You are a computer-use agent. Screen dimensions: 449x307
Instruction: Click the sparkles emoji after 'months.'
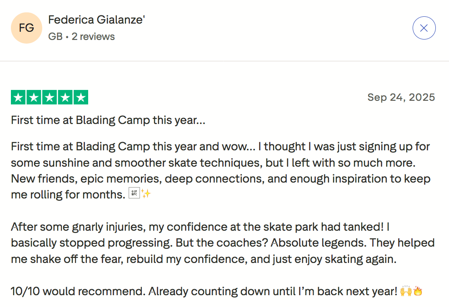tap(146, 194)
